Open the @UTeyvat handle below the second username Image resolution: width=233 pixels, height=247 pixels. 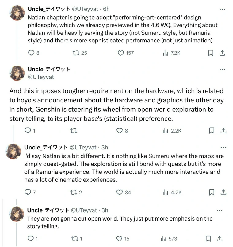tap(40, 77)
